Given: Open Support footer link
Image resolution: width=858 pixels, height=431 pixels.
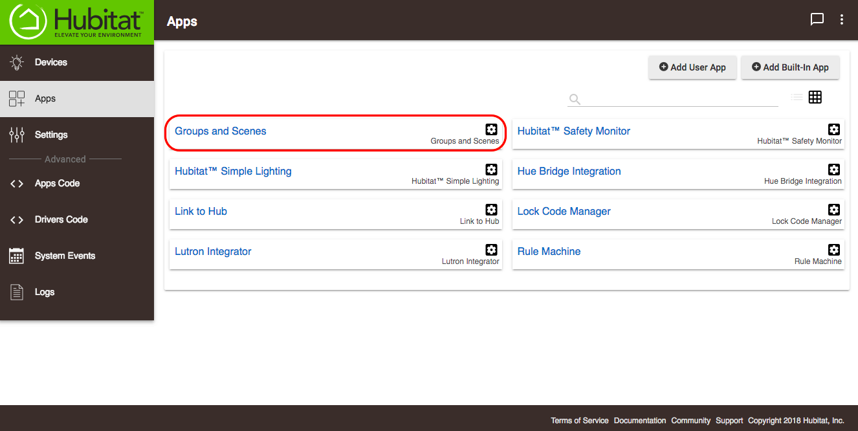Looking at the screenshot, I should 729,421.
